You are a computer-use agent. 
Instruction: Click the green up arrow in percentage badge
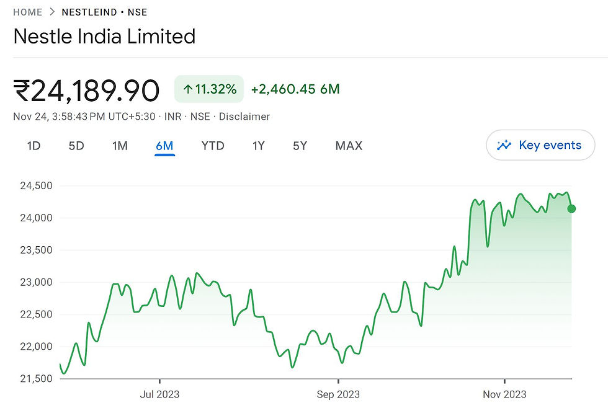(x=187, y=89)
